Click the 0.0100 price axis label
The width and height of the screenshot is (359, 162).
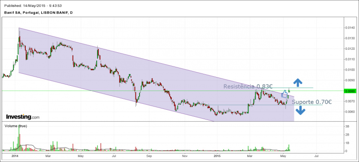point(350,70)
